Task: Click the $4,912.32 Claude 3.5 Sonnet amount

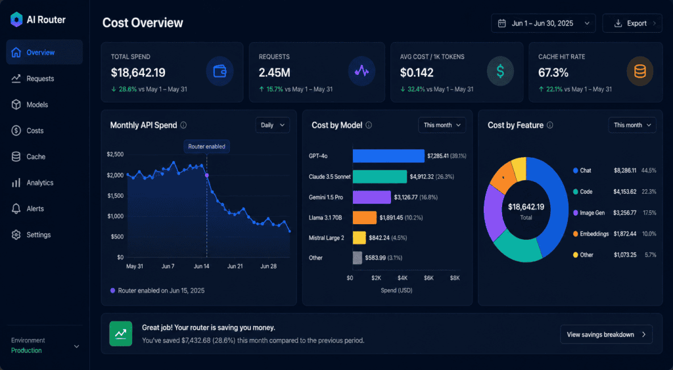Action: click(x=421, y=176)
